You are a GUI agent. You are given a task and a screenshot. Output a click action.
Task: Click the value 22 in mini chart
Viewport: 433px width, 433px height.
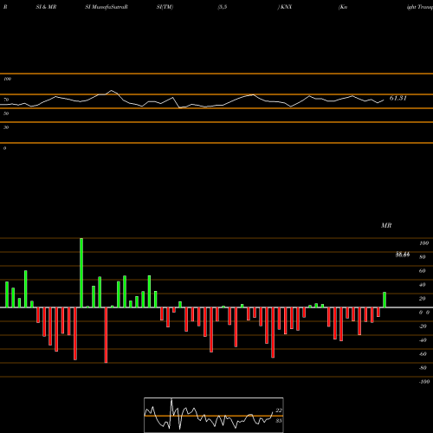279,410
